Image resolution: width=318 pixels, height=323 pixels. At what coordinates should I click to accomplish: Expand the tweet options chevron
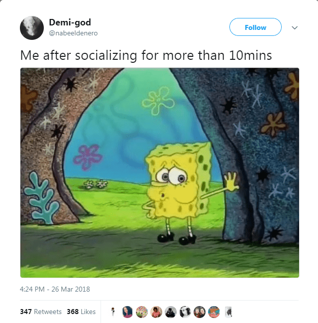pyautogui.click(x=295, y=27)
